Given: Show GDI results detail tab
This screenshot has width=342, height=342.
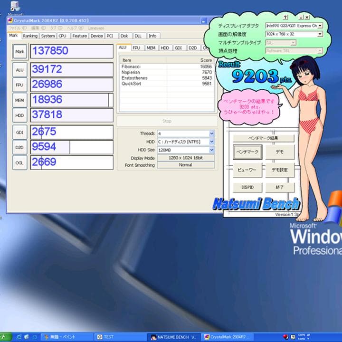Looking at the screenshot, I should point(179,48).
